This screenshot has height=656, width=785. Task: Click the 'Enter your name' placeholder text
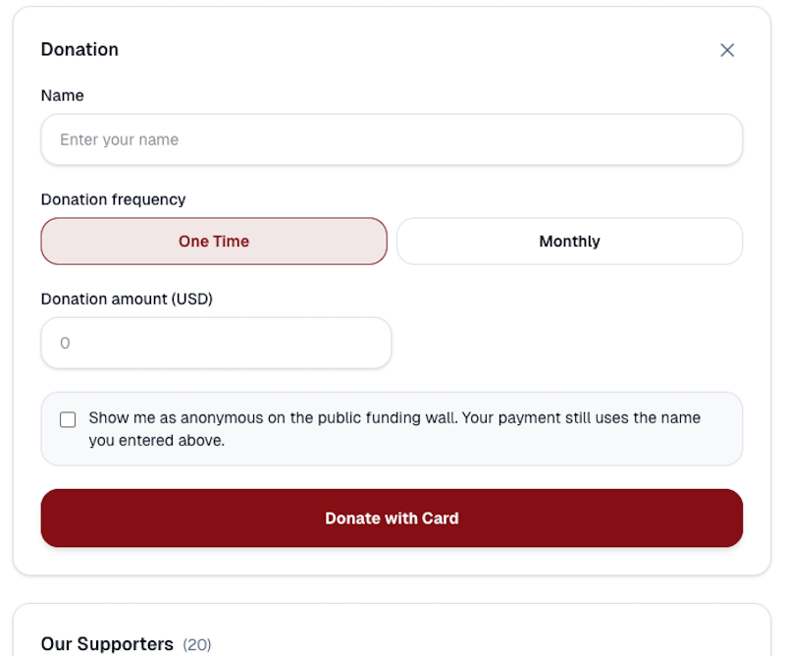[119, 139]
